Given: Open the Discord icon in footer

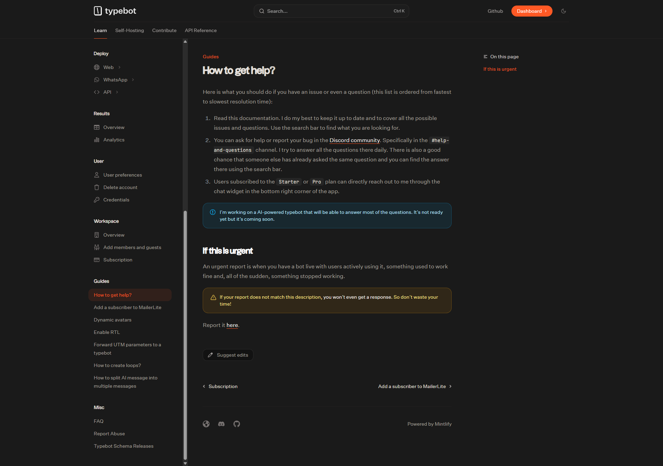Looking at the screenshot, I should 221,424.
